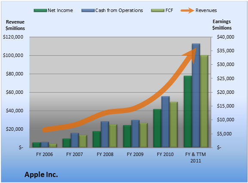Click the $120,000 left axis label
The height and width of the screenshot is (183, 248).
click(13, 37)
